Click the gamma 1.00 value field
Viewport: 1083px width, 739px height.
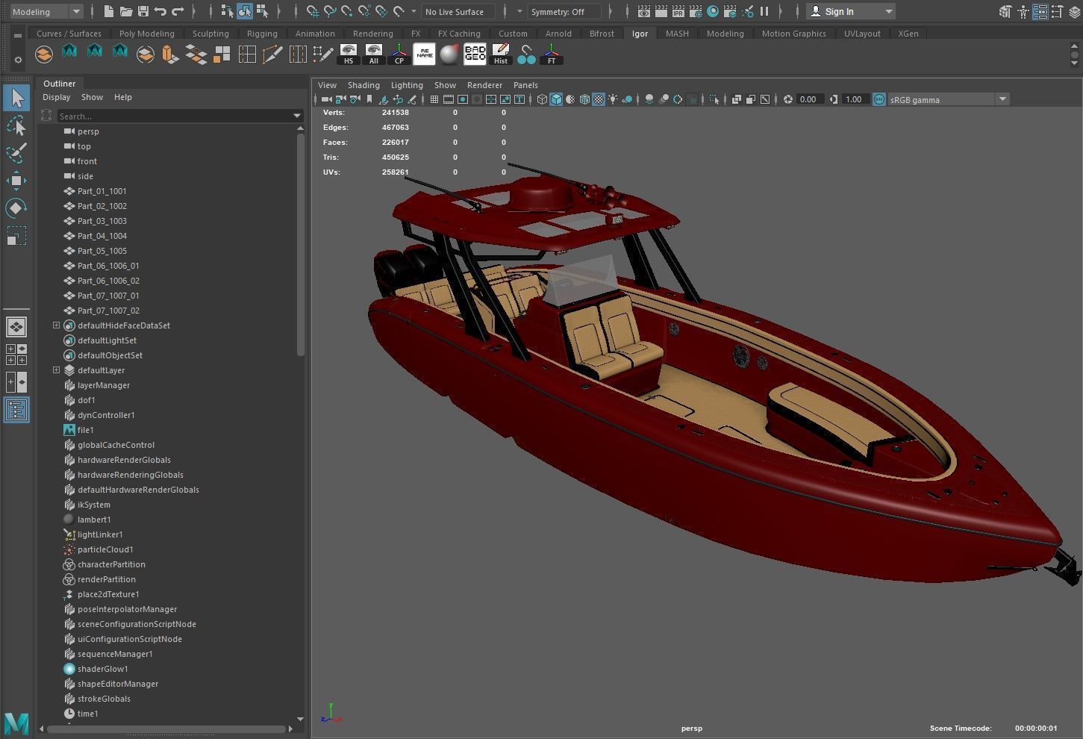pos(855,99)
